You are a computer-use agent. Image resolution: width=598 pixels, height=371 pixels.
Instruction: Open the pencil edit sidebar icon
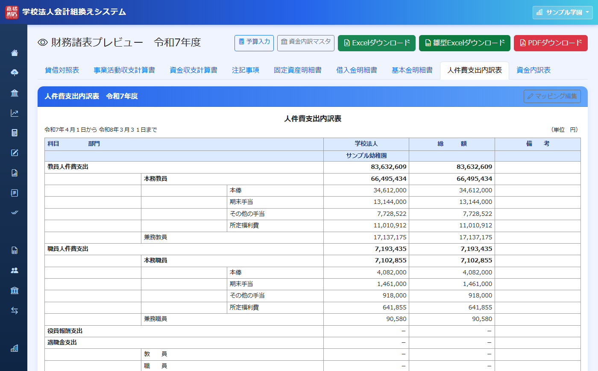point(15,153)
